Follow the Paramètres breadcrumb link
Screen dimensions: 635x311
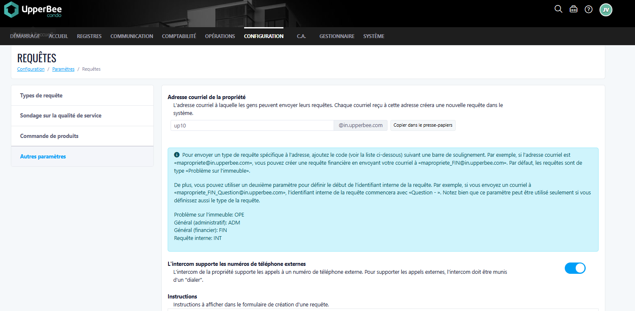click(x=63, y=69)
